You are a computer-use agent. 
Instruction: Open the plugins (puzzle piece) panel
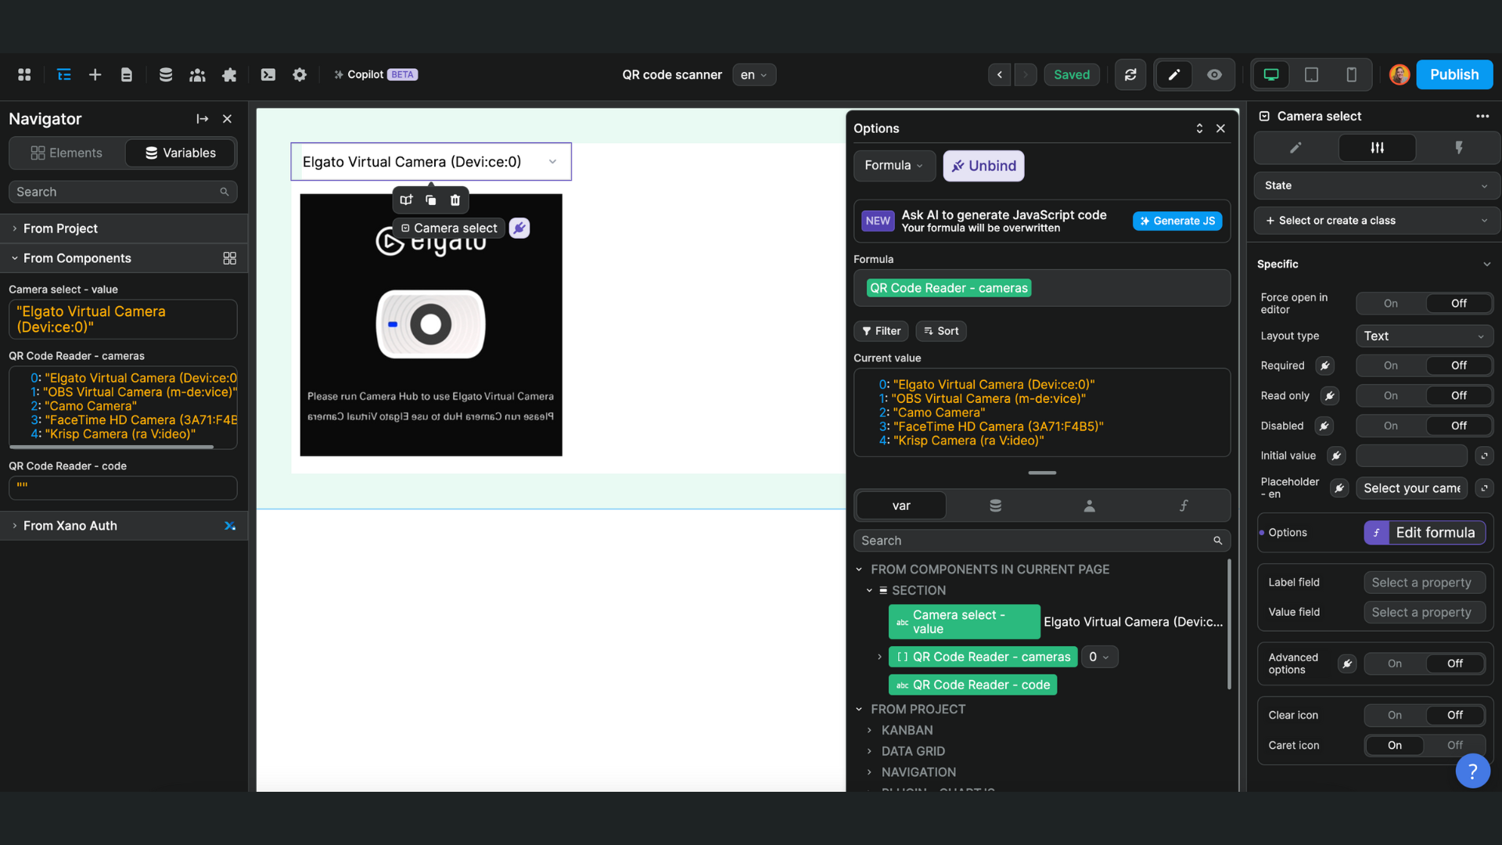tap(229, 74)
